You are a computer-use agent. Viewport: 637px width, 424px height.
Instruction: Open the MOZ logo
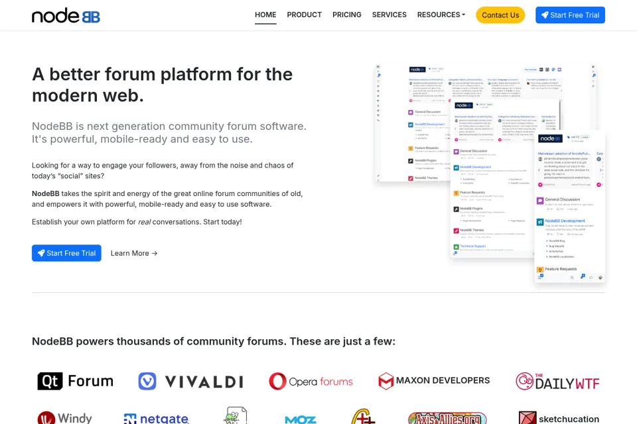301,419
